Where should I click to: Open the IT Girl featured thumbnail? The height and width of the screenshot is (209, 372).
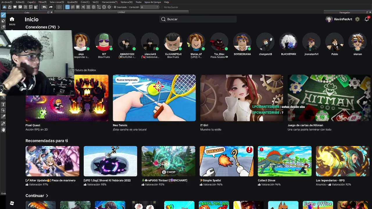[242, 98]
